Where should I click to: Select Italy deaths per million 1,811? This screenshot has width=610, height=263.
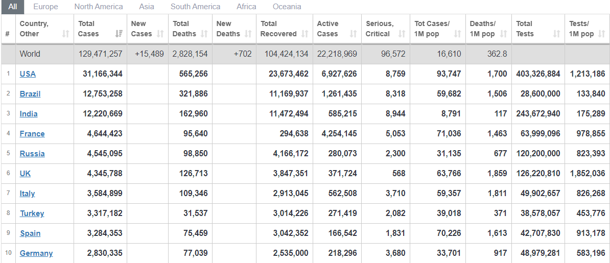click(x=497, y=194)
